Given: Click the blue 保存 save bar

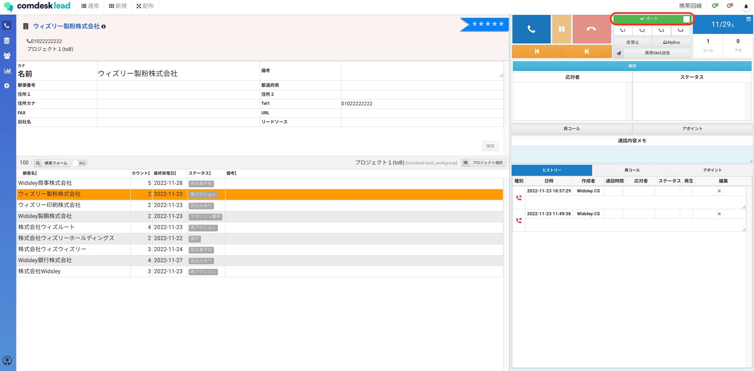Looking at the screenshot, I should [x=632, y=66].
